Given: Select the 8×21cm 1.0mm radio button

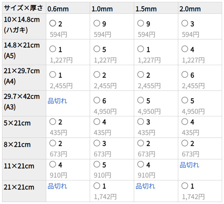Looking at the screenshot, I should pos(97,143).
